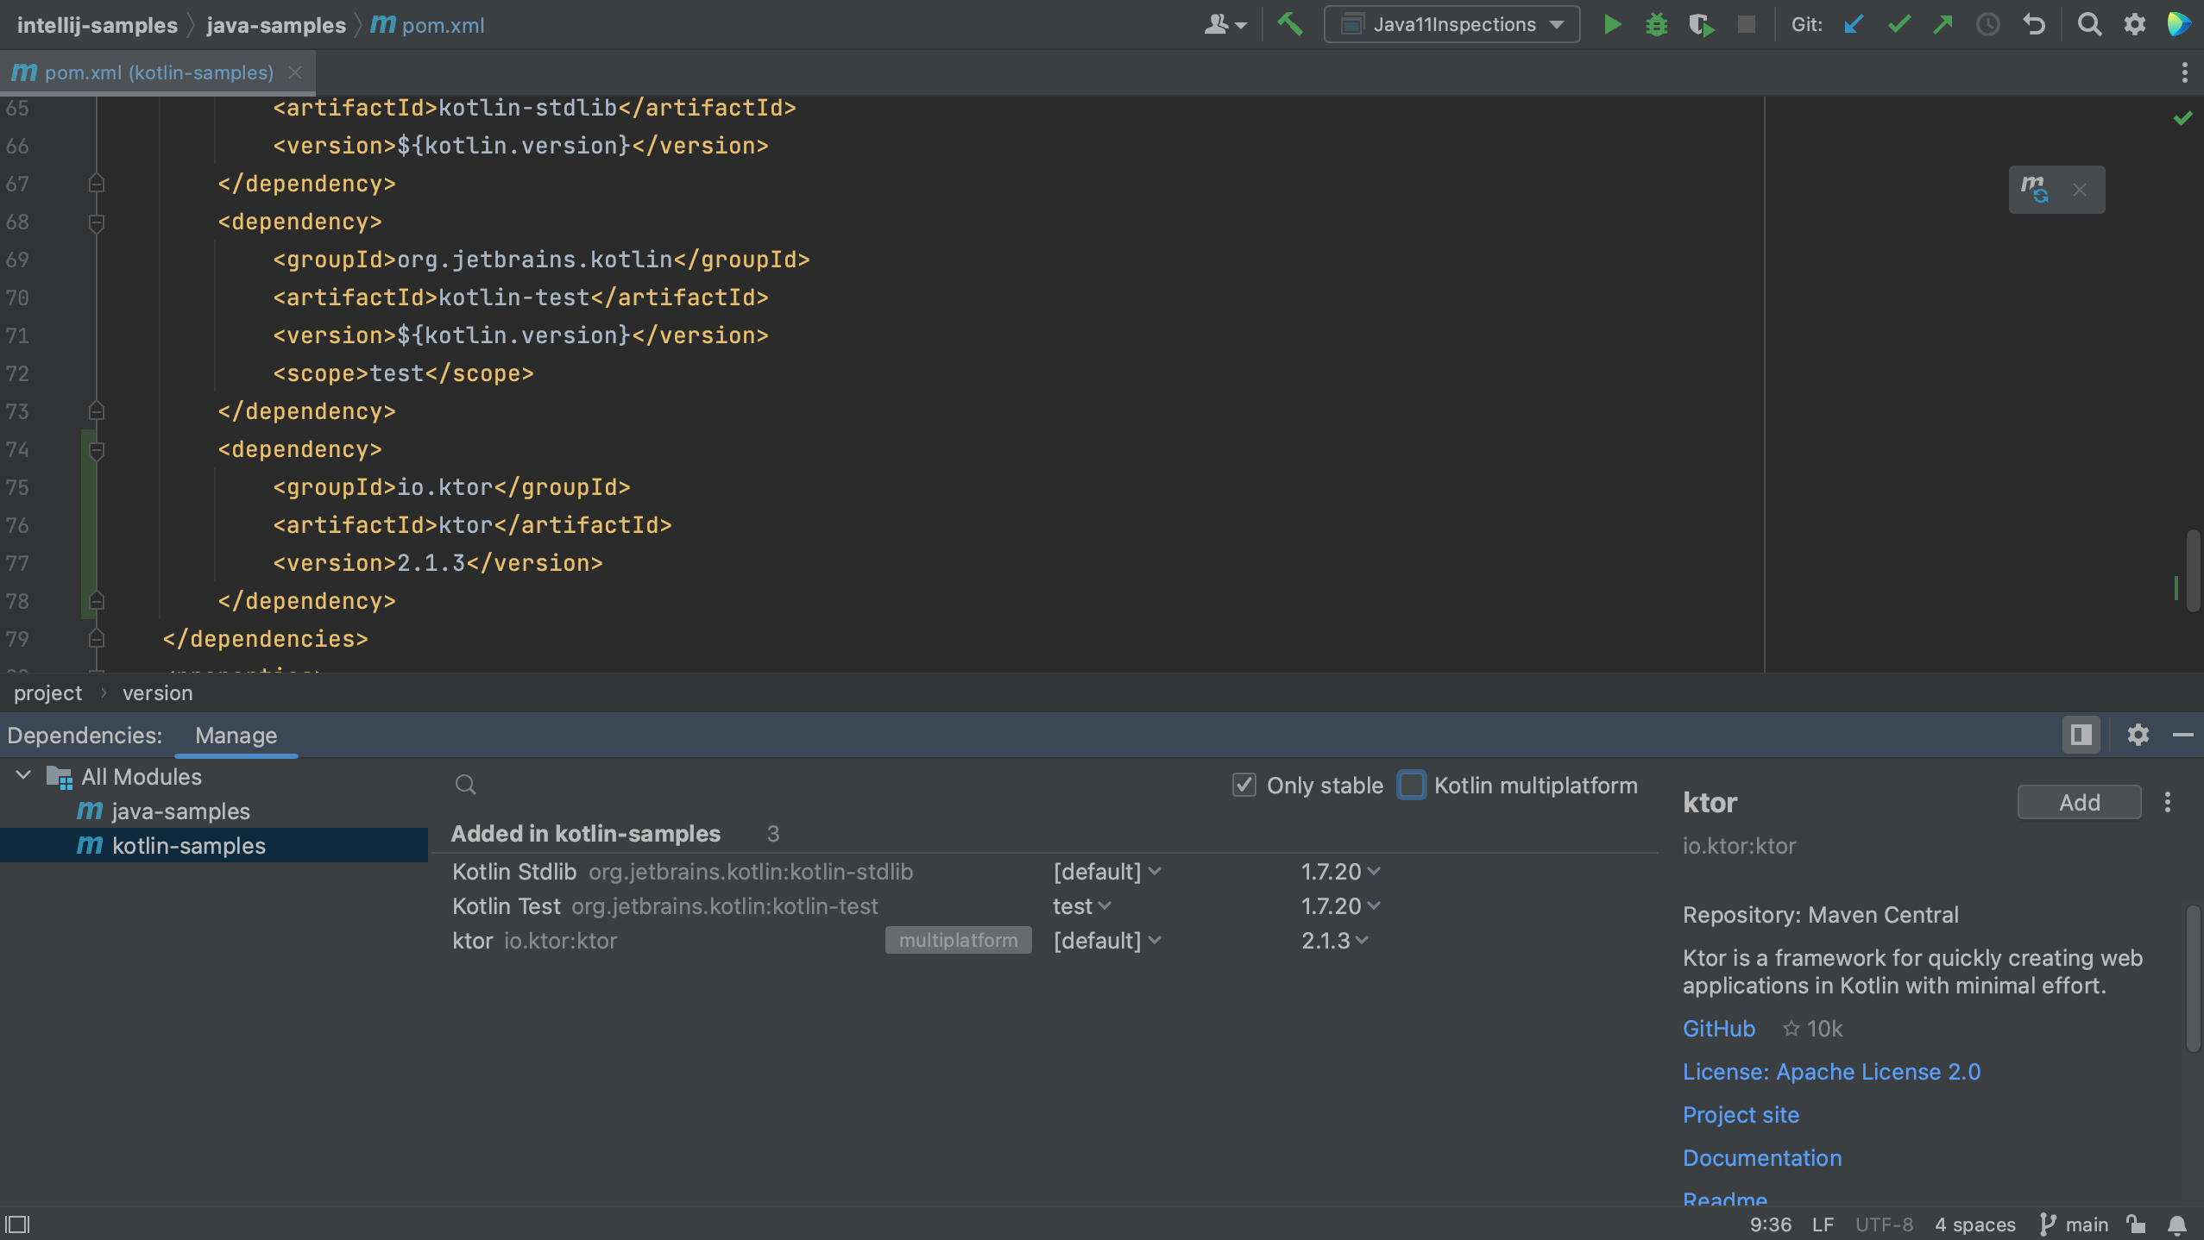This screenshot has width=2204, height=1240.
Task: Close the pom.xml (kotlin-samples) tab
Action: (x=295, y=72)
